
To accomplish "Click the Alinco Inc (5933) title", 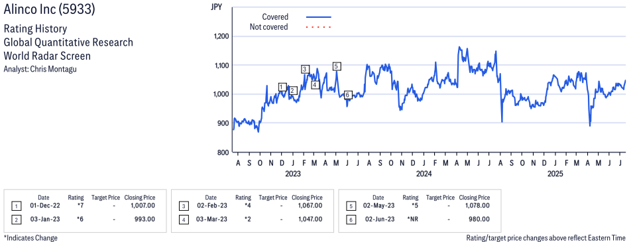I will 49,10.
